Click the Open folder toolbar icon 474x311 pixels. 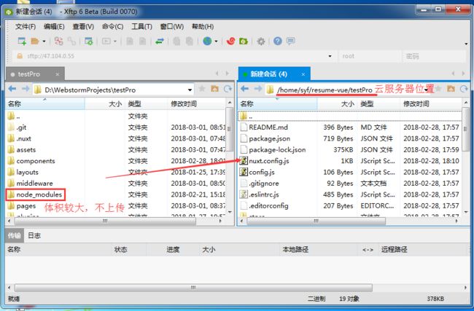pos(35,41)
